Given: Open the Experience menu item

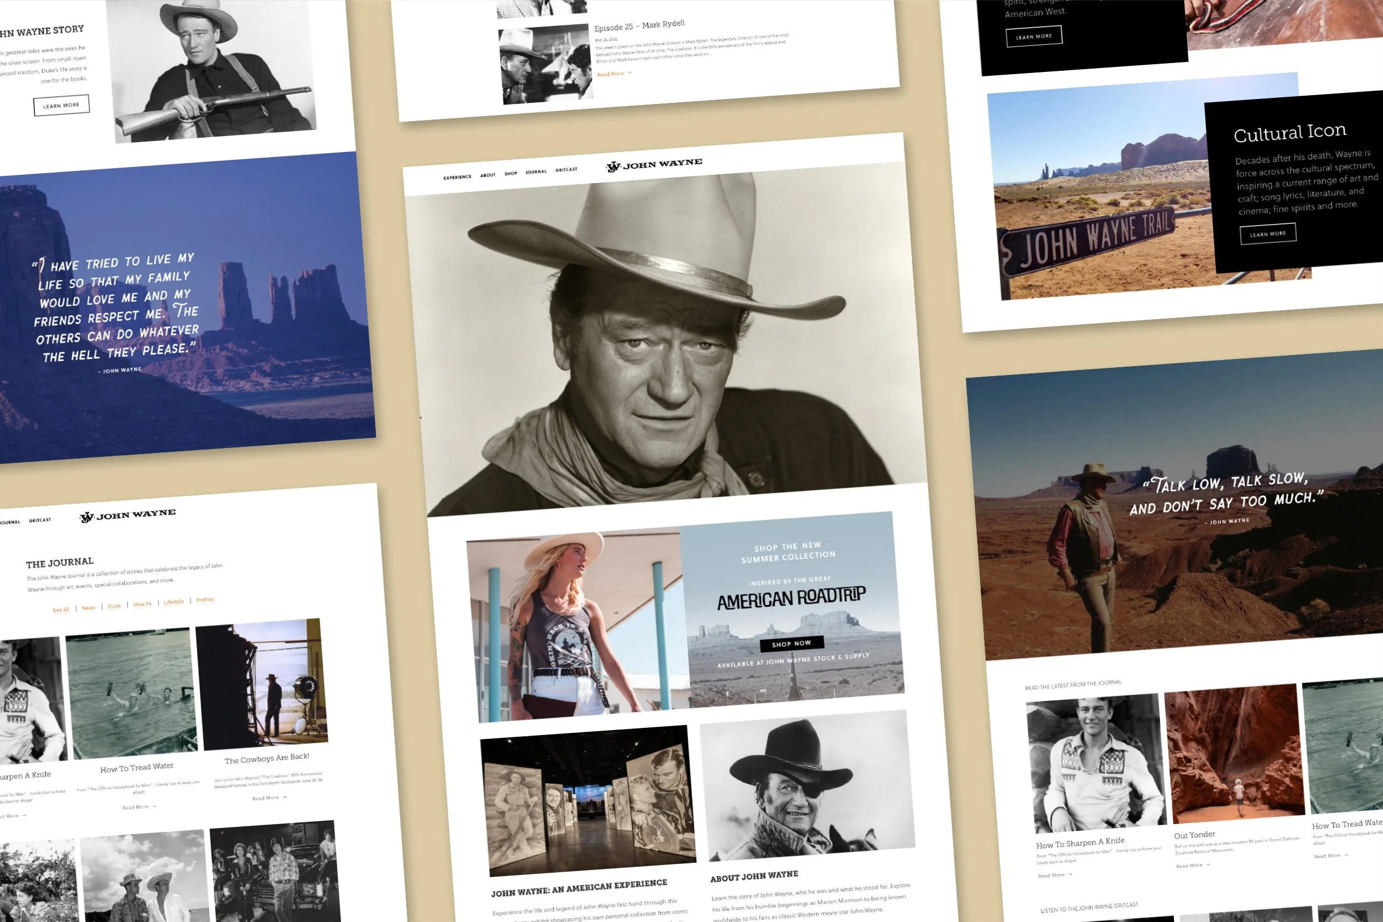Looking at the screenshot, I should (457, 177).
